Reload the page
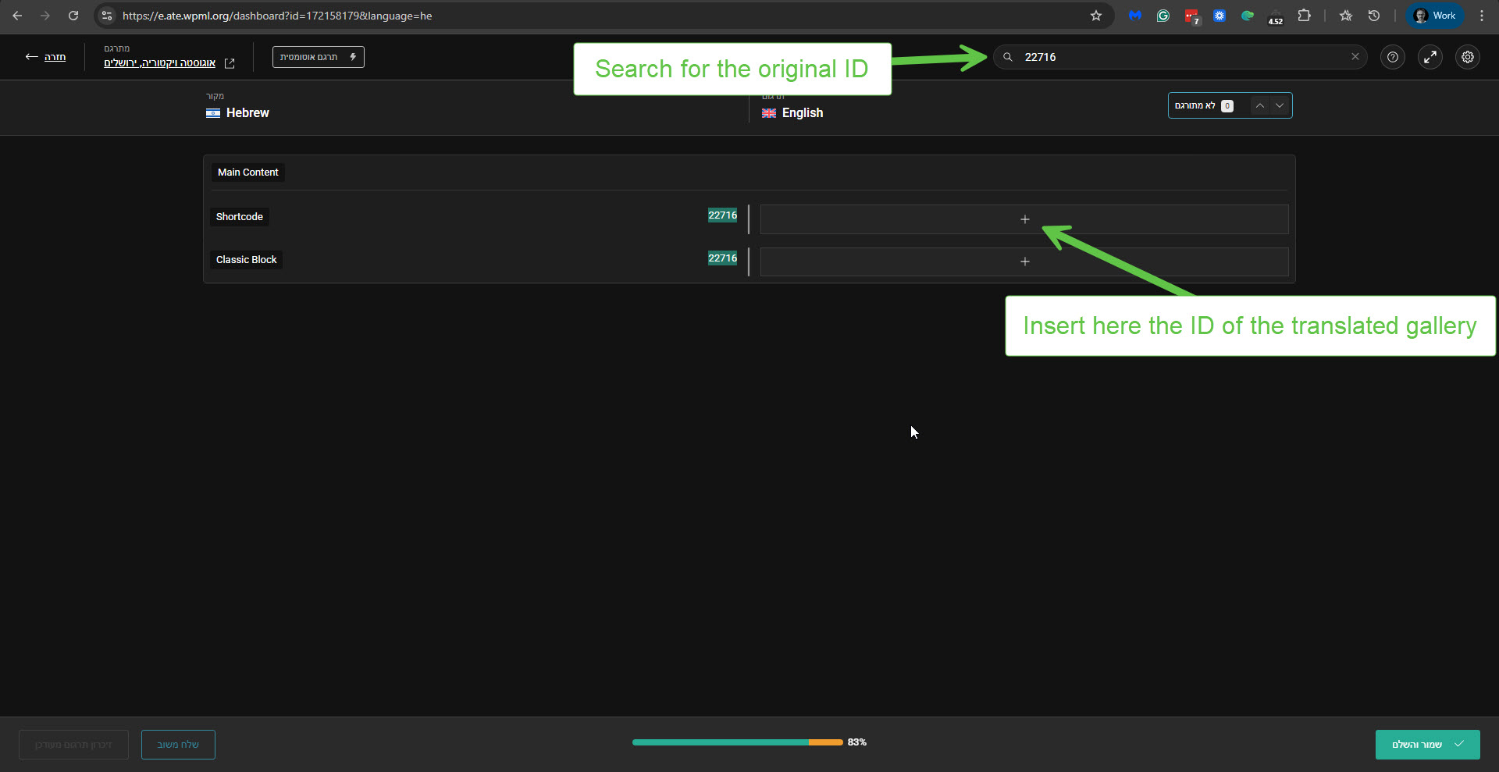Screen dimensions: 1499x772 (x=73, y=16)
